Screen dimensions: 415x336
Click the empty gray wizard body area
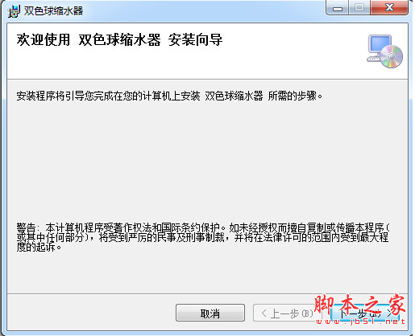[x=207, y=161]
